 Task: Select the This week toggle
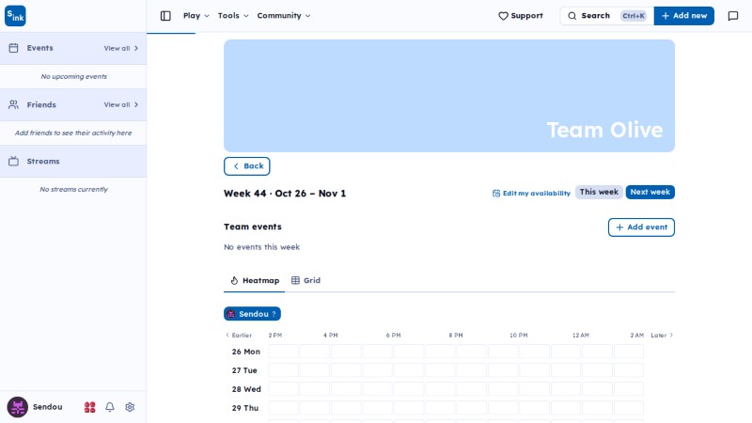point(599,192)
